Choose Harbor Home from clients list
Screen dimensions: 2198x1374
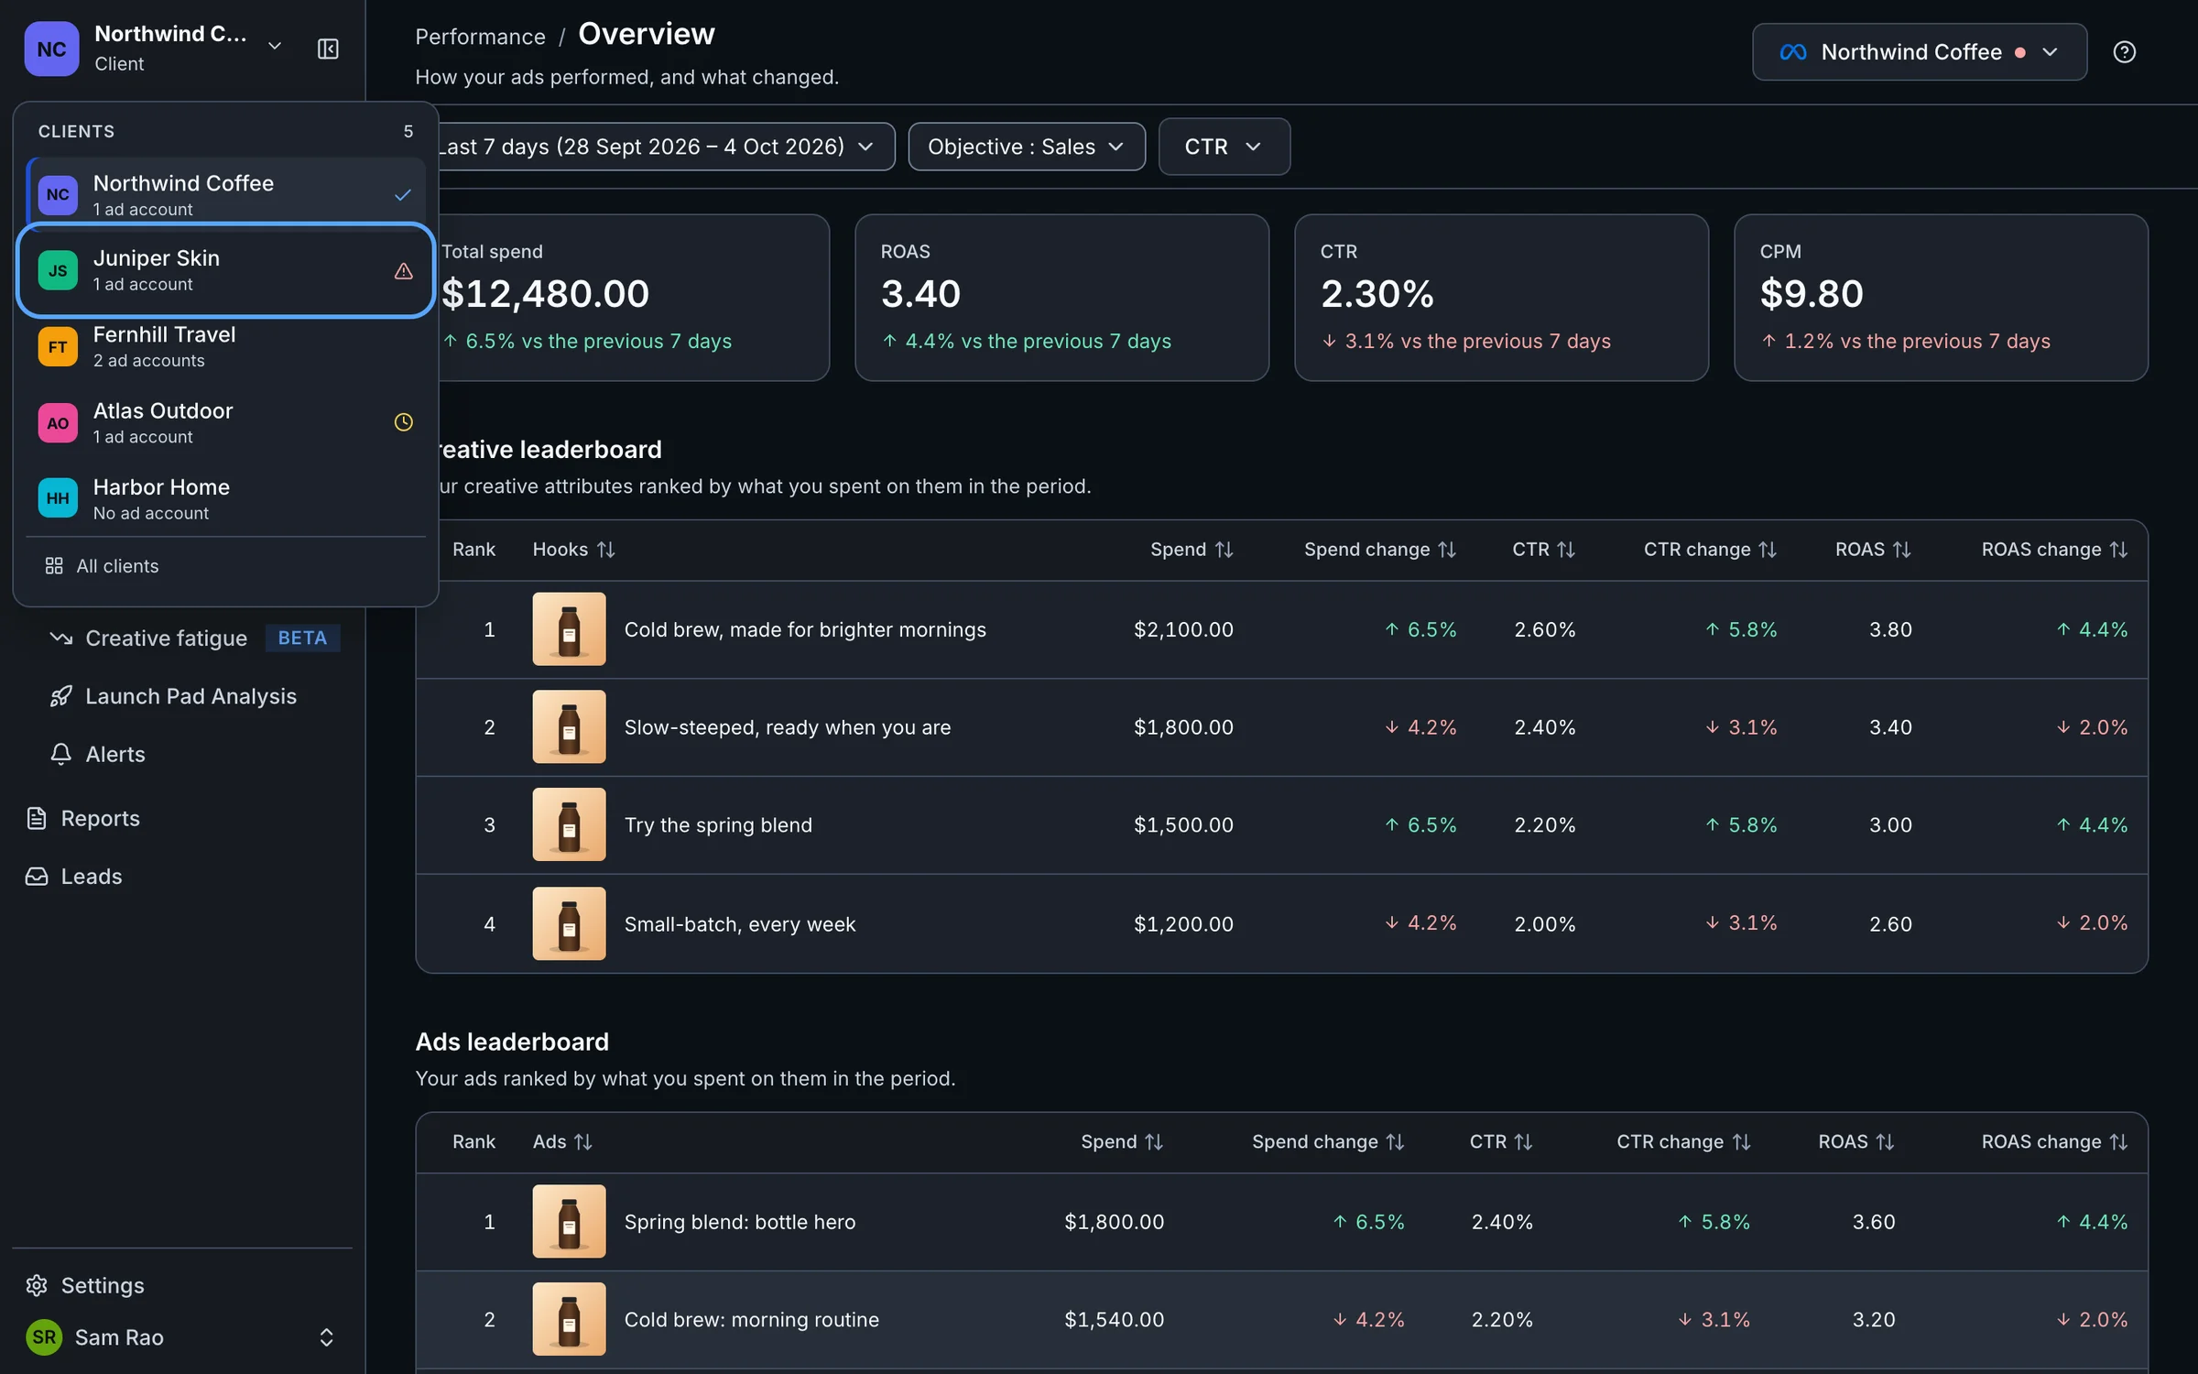coord(225,499)
